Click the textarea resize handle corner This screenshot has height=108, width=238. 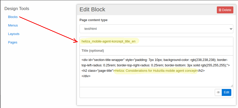tap(232, 86)
